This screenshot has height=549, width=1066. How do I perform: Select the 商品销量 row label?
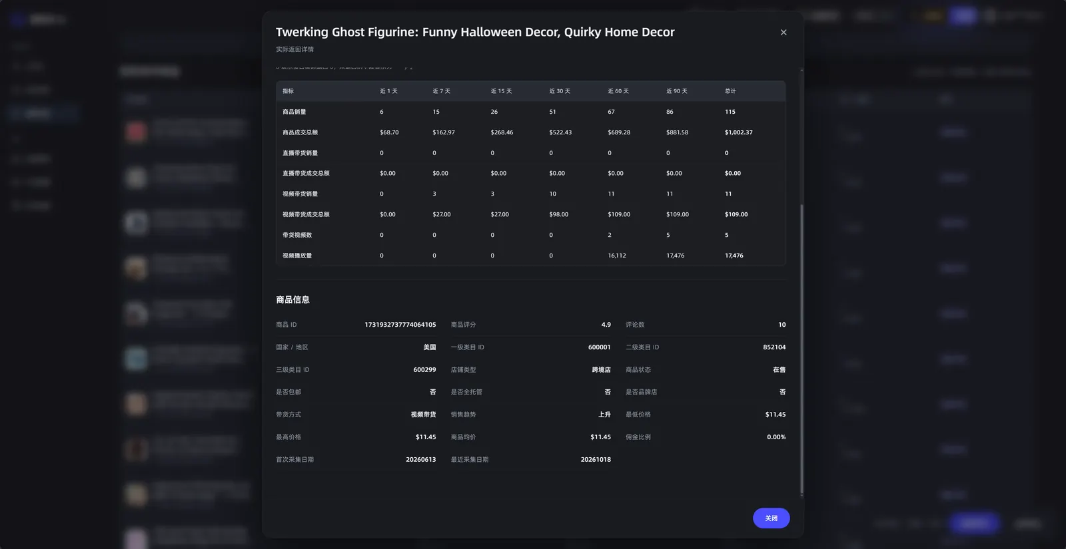(x=294, y=112)
